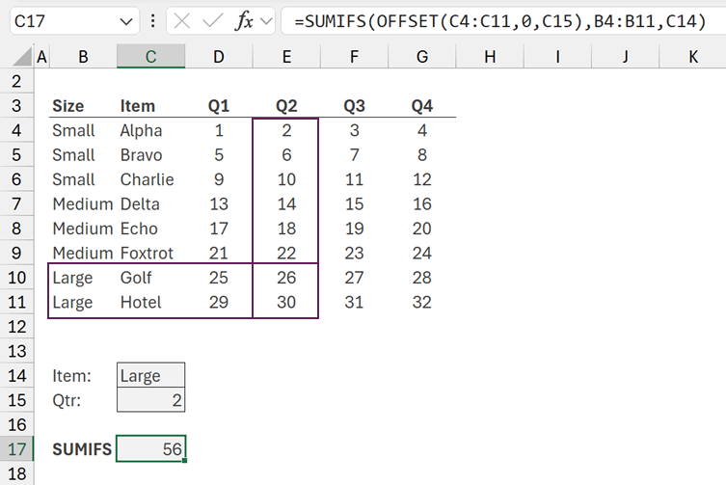The width and height of the screenshot is (726, 485).
Task: Select the SUMIFS result cell showing 56
Action: pyautogui.click(x=150, y=449)
